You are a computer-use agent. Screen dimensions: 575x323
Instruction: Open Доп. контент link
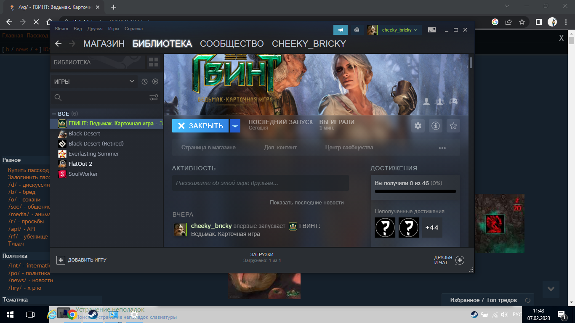(x=280, y=148)
